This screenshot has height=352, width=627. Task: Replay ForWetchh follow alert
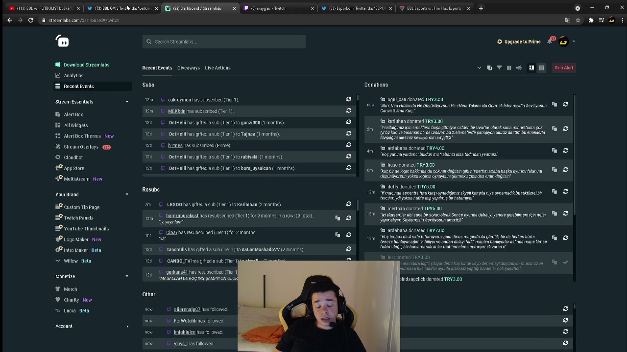tap(565, 320)
